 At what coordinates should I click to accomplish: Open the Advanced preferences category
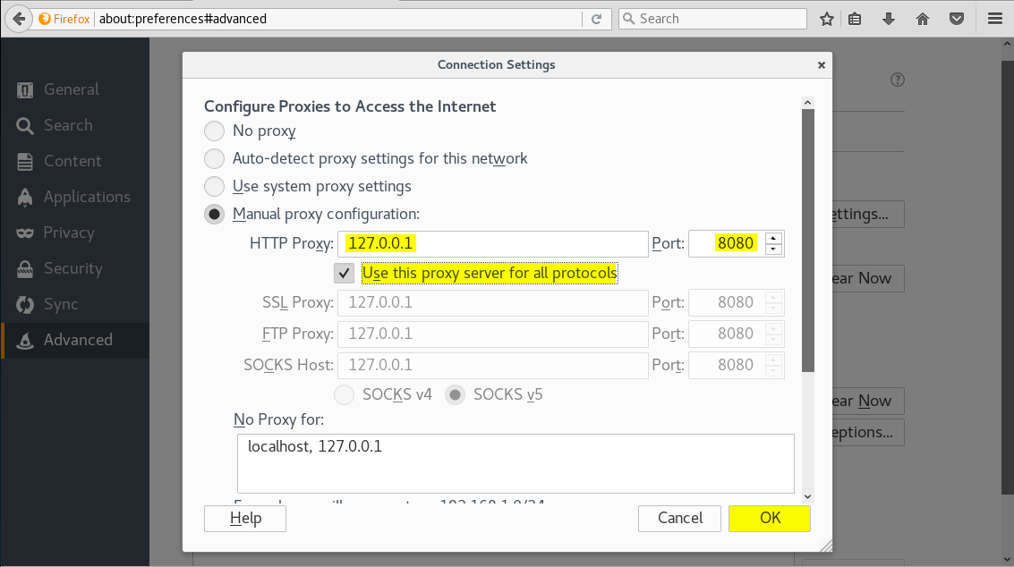click(77, 340)
